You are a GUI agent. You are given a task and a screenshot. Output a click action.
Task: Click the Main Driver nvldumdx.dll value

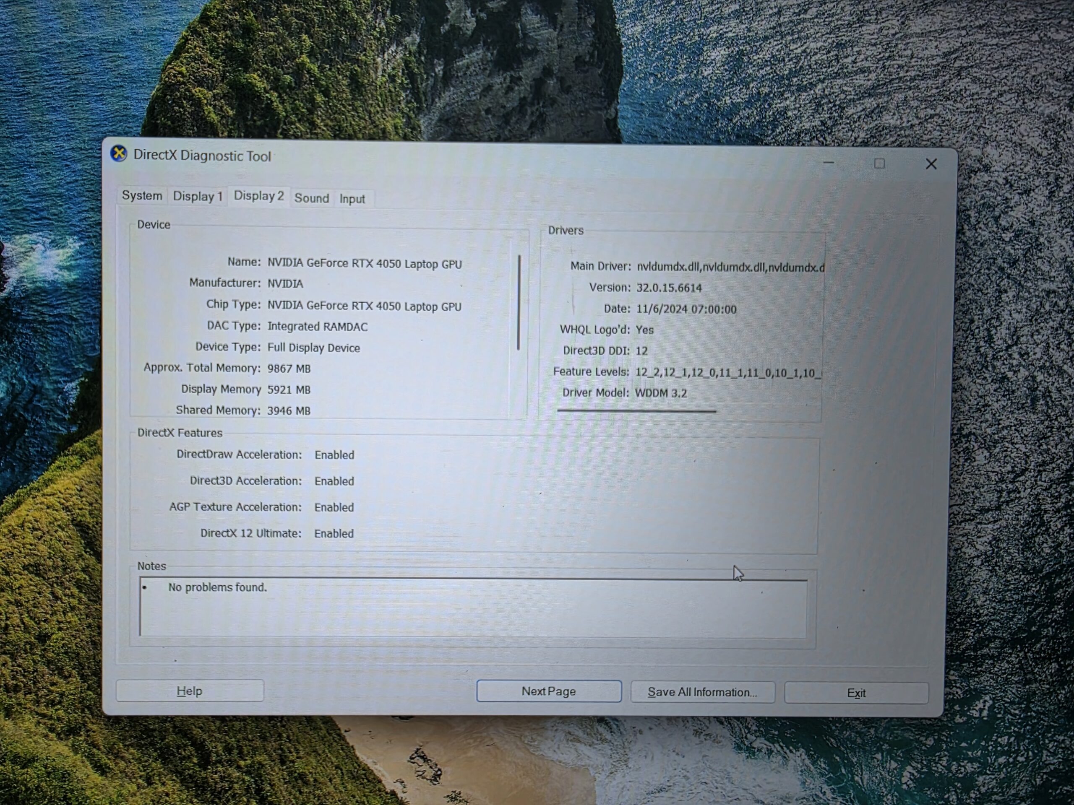pyautogui.click(x=731, y=267)
